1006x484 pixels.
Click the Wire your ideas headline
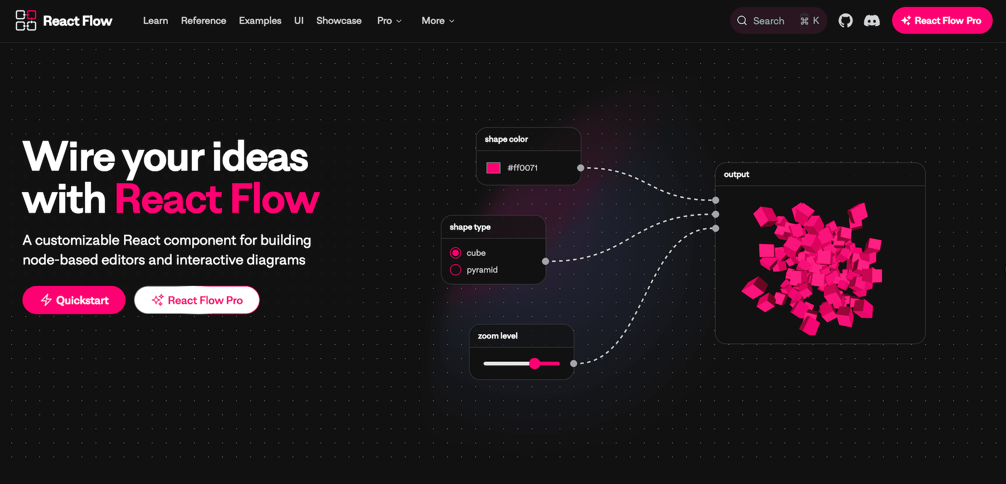click(x=171, y=178)
